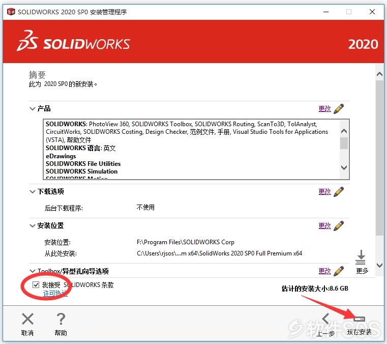Go back with the 上一步 arrow
The width and height of the screenshot is (387, 344).
point(325,319)
